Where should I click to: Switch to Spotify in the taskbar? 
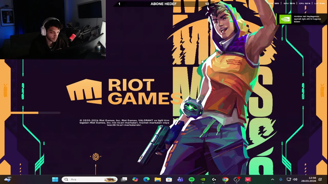[191, 179]
